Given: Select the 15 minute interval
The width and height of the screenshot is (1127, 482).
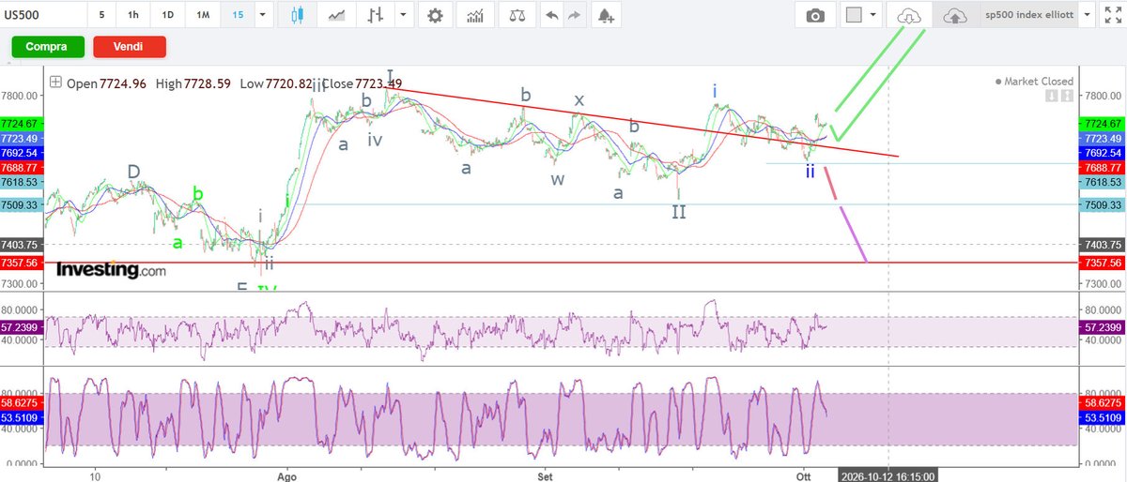Looking at the screenshot, I should tap(239, 16).
